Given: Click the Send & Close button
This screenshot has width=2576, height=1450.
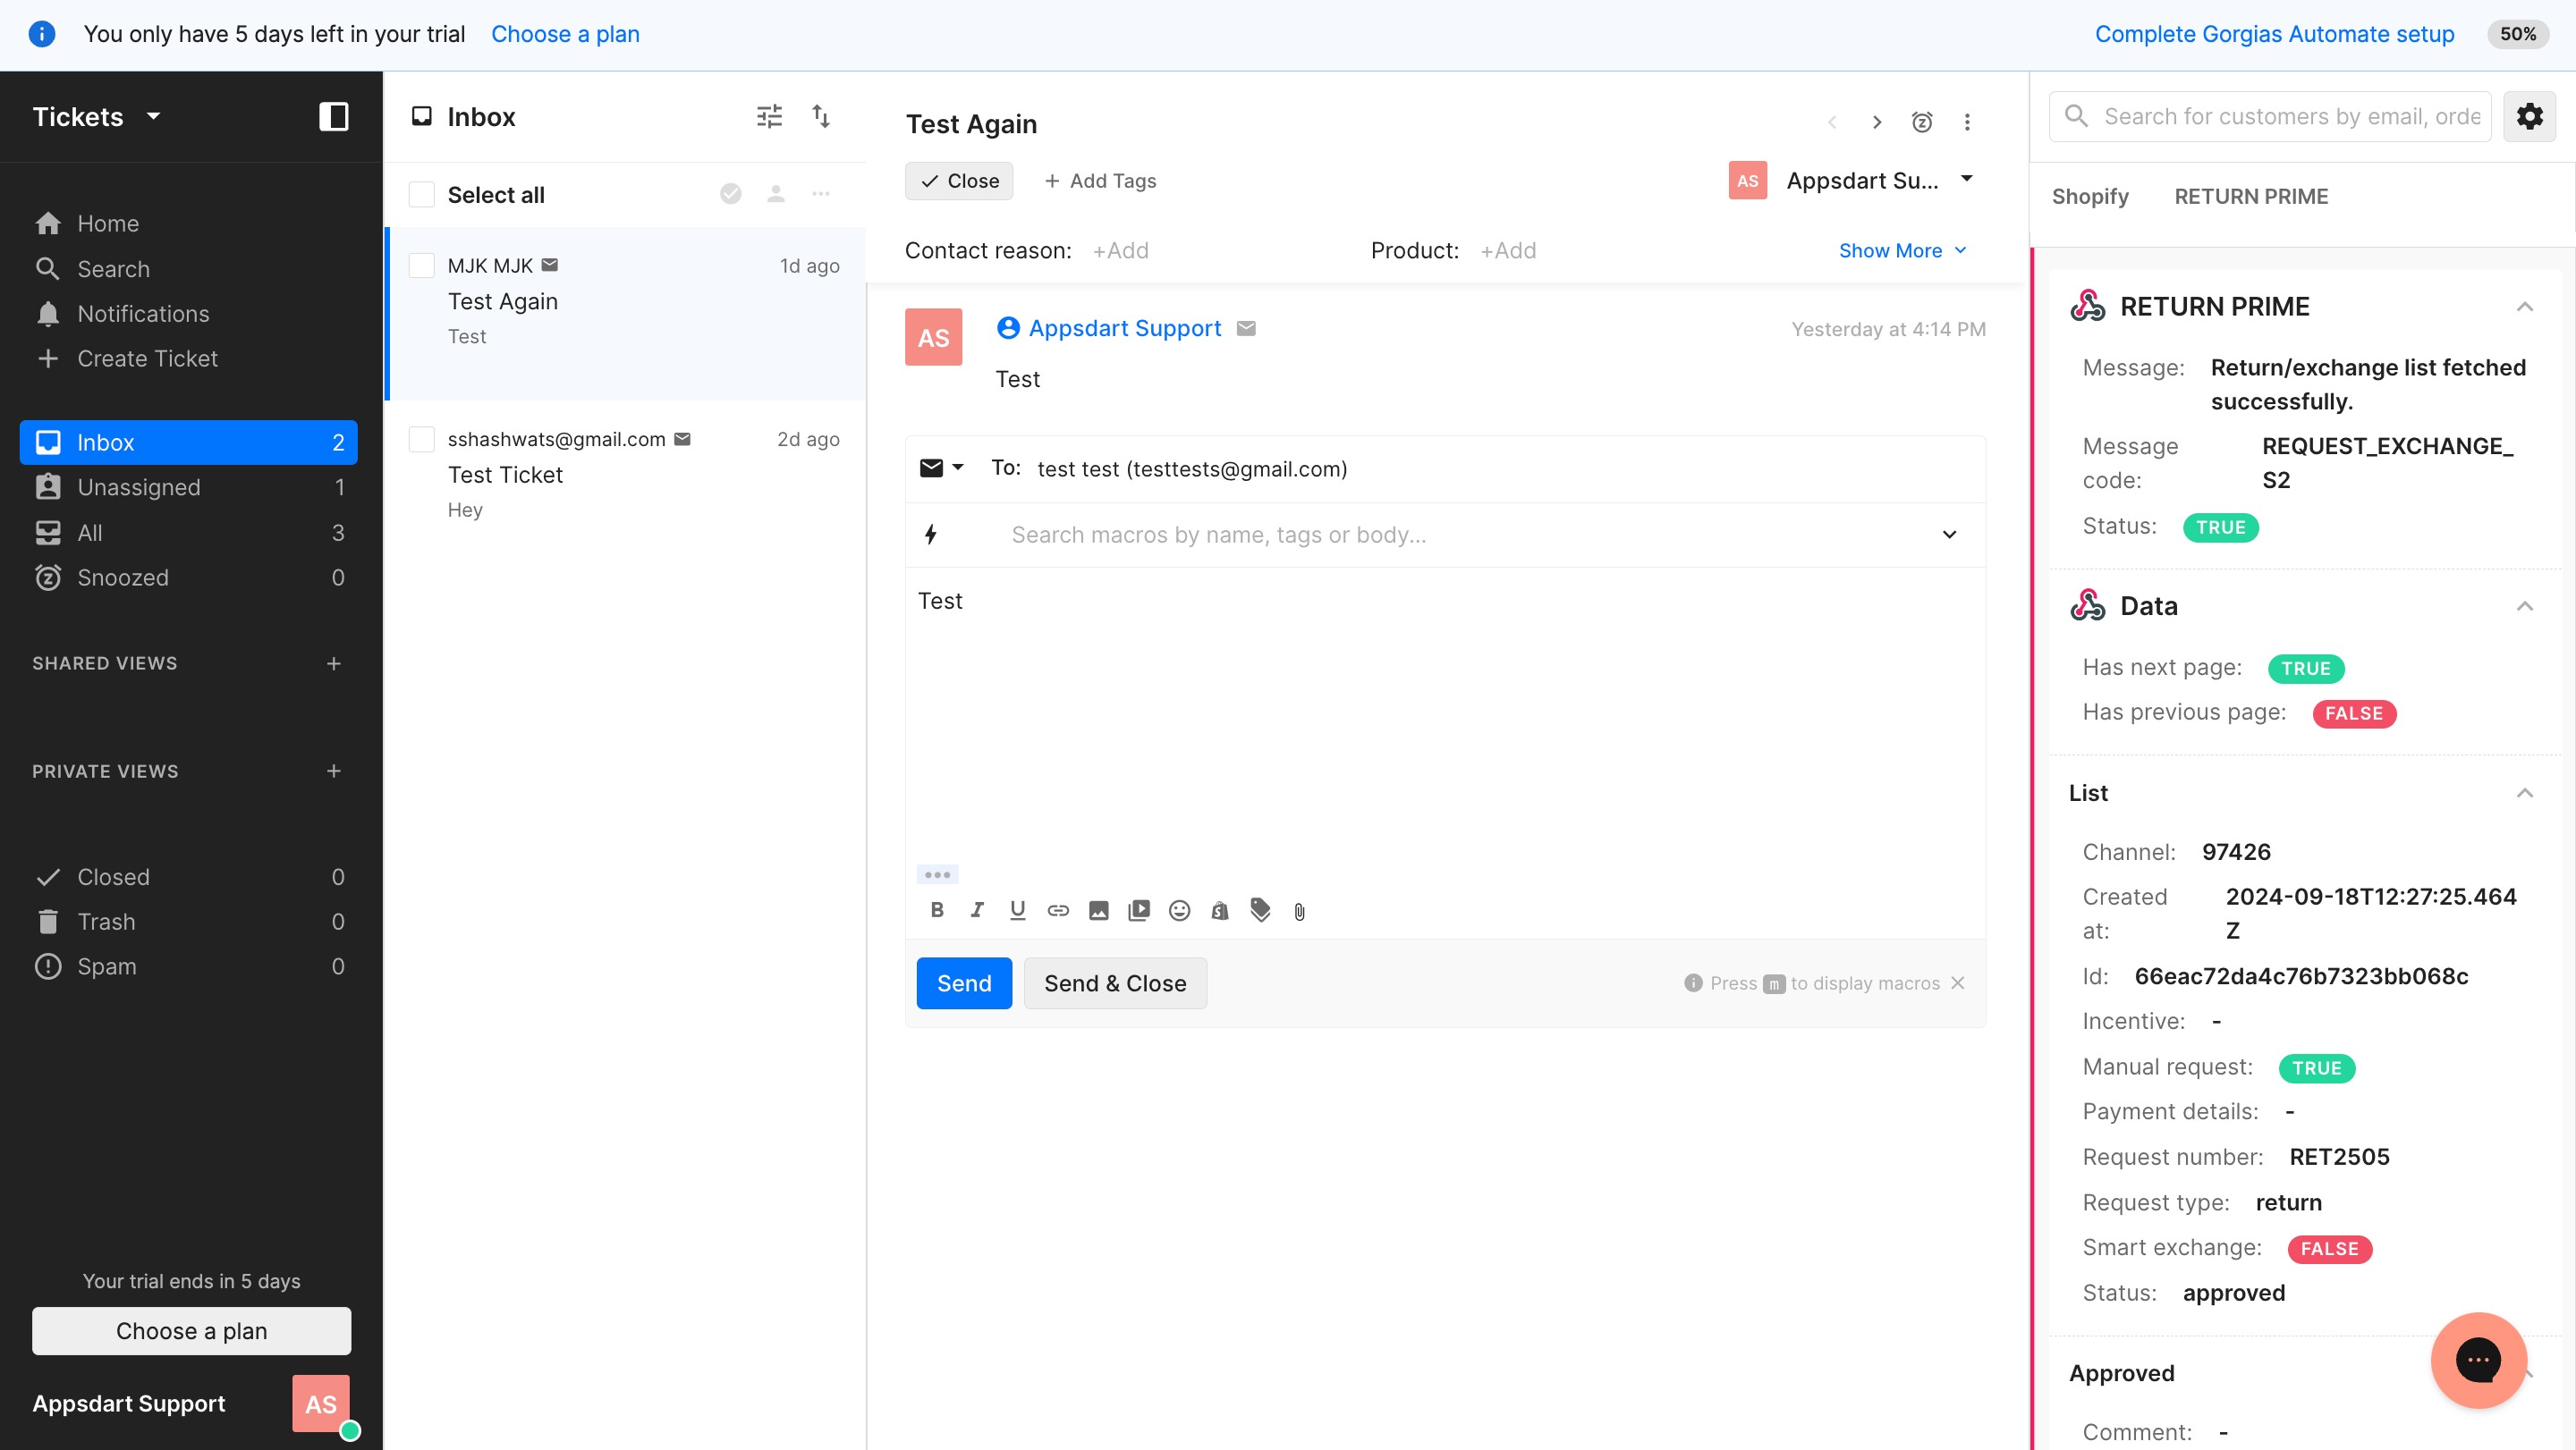Looking at the screenshot, I should tap(1115, 983).
